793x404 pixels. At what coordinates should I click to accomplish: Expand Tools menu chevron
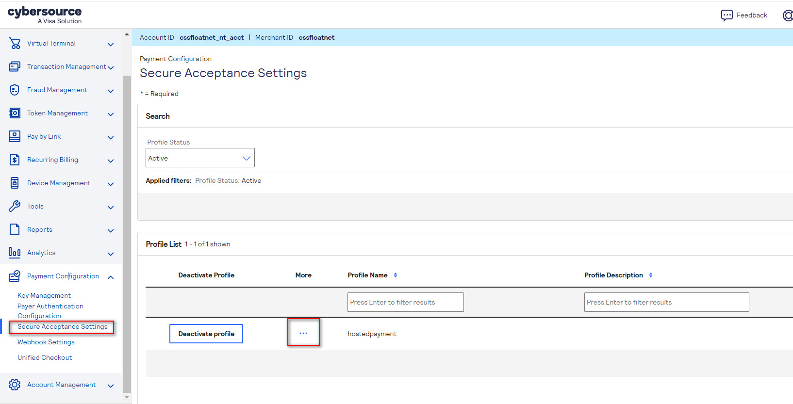[111, 207]
